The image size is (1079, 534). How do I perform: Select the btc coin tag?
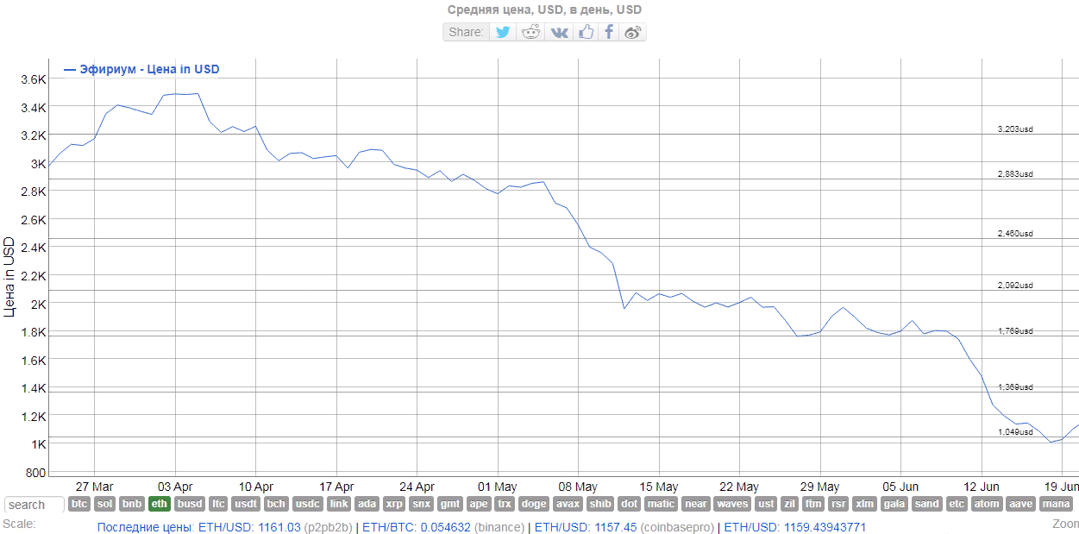[79, 504]
